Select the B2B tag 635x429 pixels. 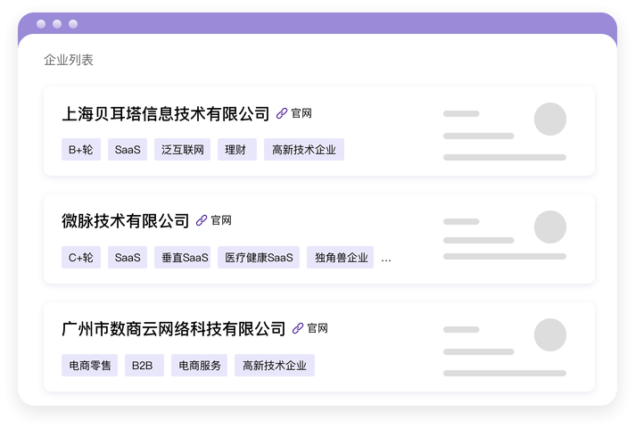coord(144,366)
